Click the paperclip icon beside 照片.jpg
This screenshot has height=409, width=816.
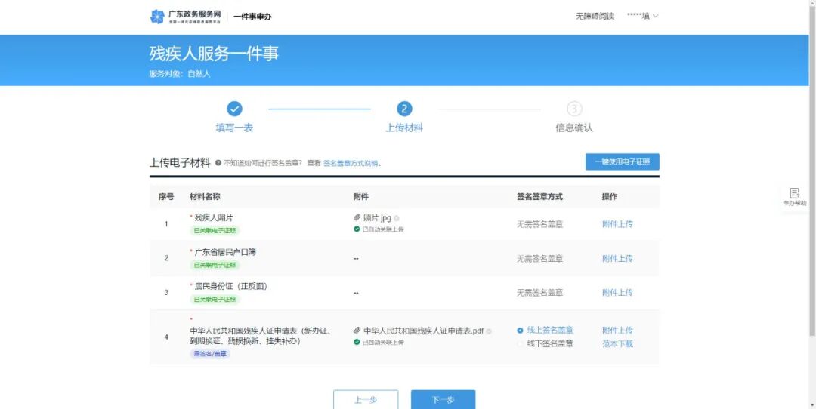(357, 218)
